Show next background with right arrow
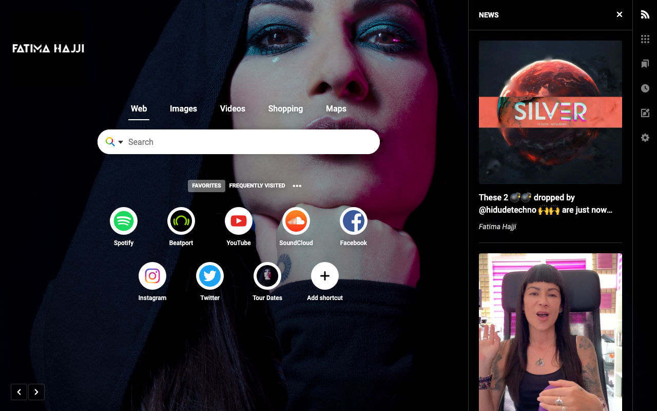Viewport: 657px width, 411px height. point(36,392)
